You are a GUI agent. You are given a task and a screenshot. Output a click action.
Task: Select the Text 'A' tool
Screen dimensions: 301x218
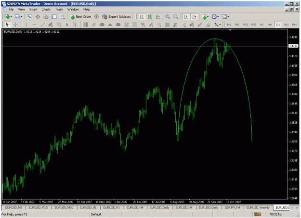point(67,25)
